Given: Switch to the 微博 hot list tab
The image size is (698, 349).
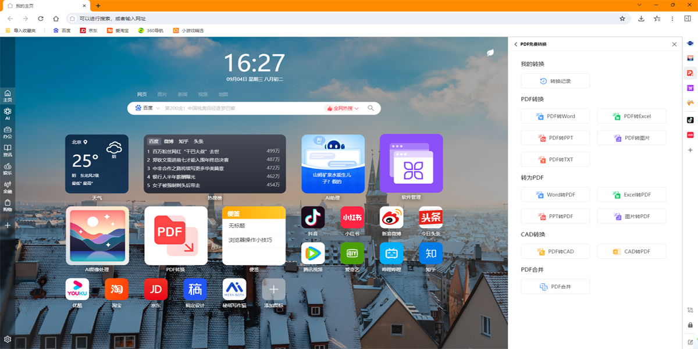Looking at the screenshot, I should coord(169,141).
